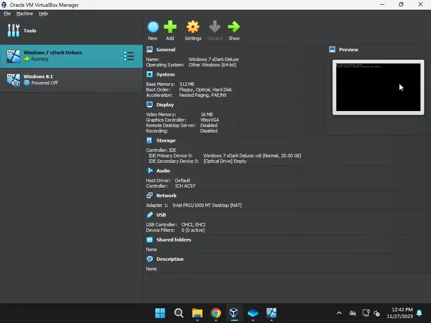Click the Shared folders section icon
The height and width of the screenshot is (323, 431).
click(149, 239)
